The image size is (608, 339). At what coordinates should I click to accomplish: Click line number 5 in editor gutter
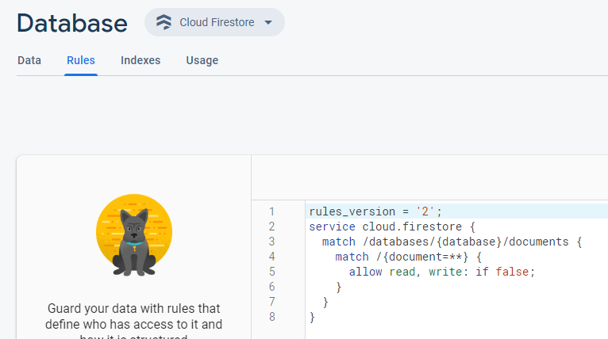(271, 272)
